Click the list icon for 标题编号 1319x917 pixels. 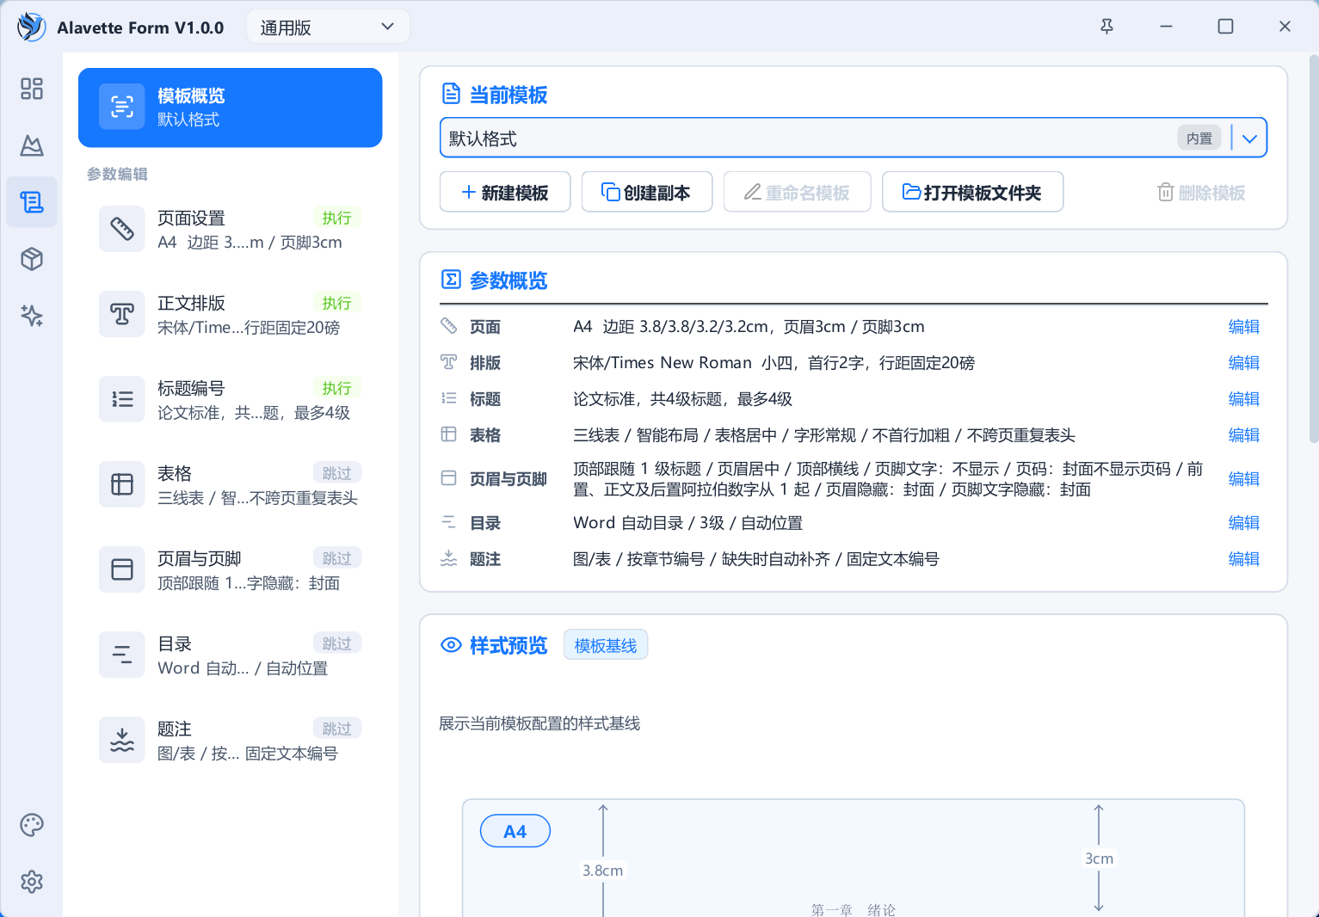click(x=122, y=399)
